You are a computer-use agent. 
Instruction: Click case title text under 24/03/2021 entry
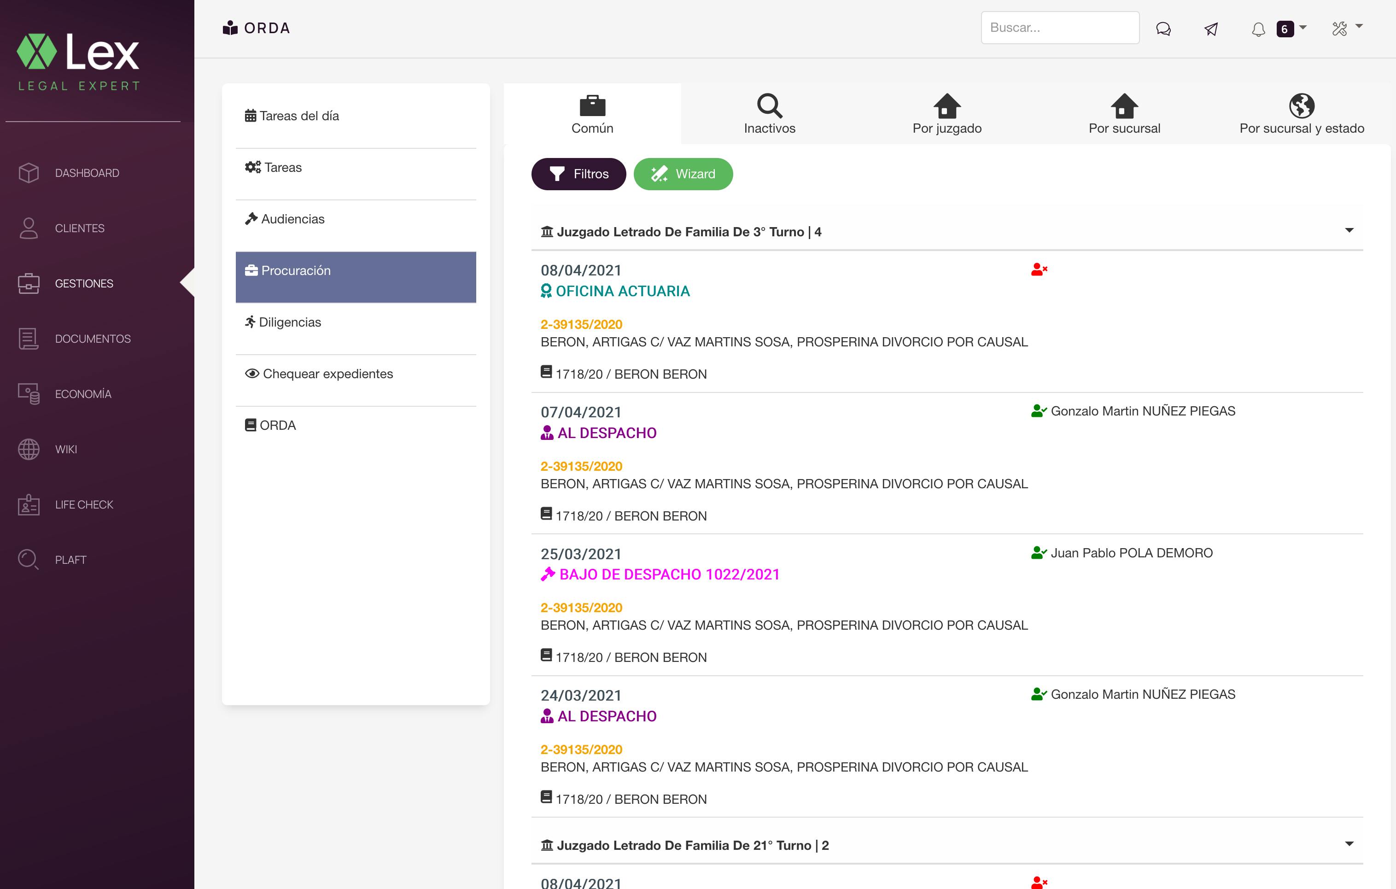pos(784,766)
